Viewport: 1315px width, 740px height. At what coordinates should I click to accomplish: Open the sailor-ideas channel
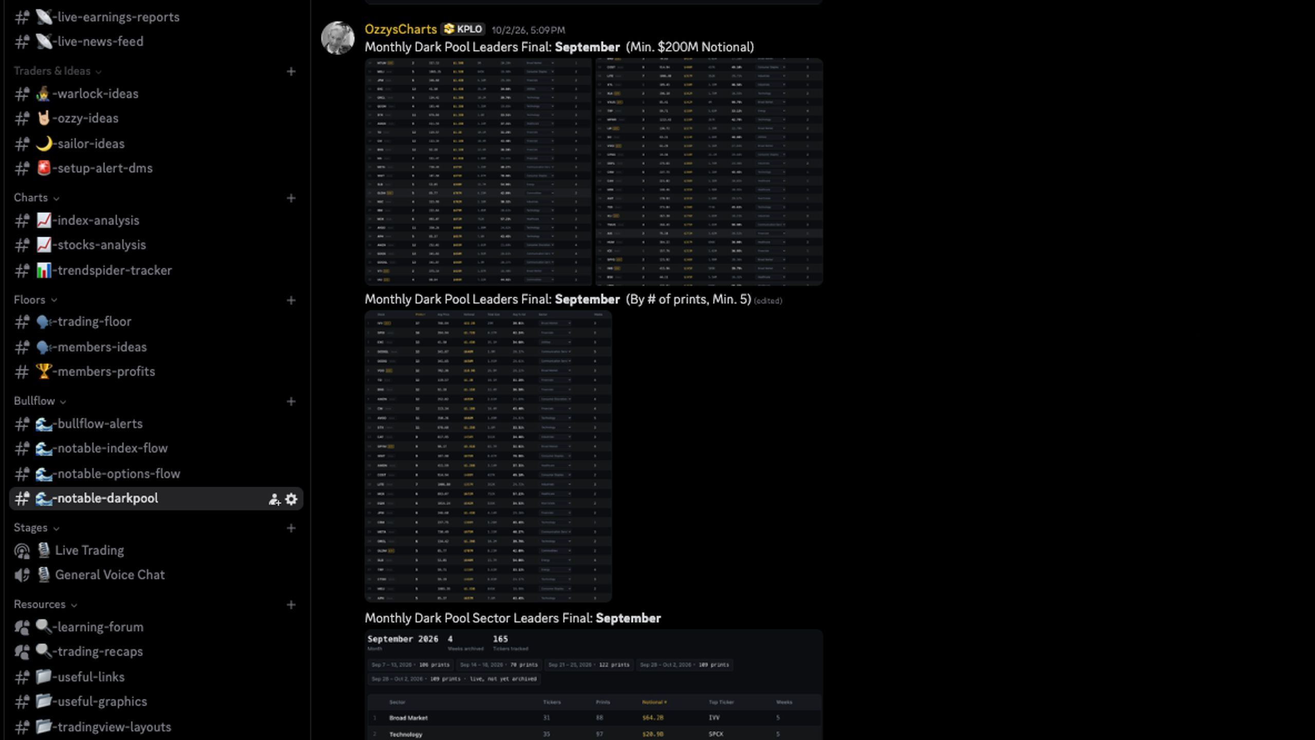(156, 143)
